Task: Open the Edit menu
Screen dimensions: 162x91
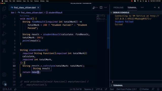Action: click(14, 1)
